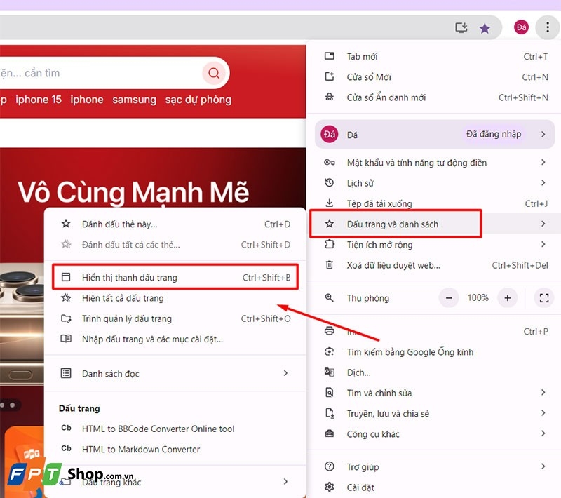Click the samsung suggestion link
Image resolution: width=561 pixels, height=498 pixels.
coord(134,100)
